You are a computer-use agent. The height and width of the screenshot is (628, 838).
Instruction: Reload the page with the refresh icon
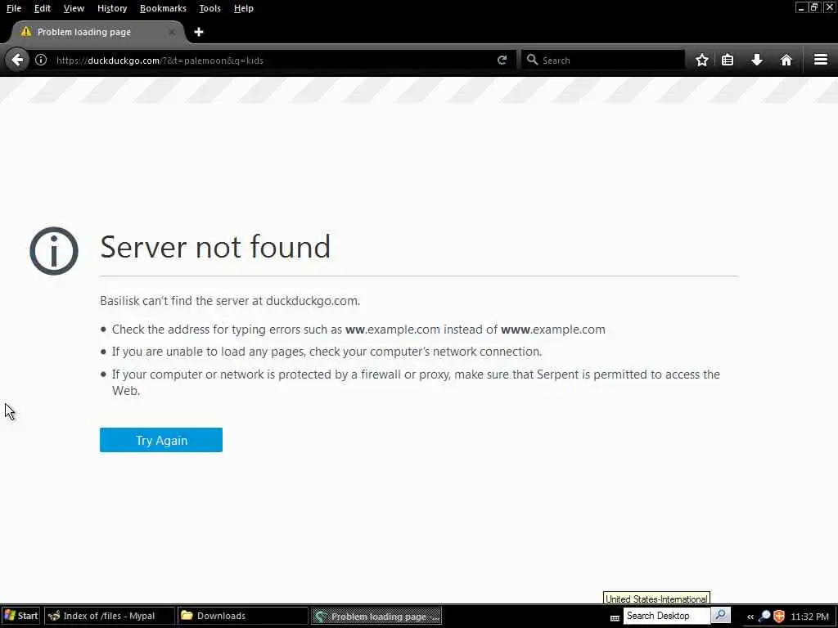tap(502, 60)
